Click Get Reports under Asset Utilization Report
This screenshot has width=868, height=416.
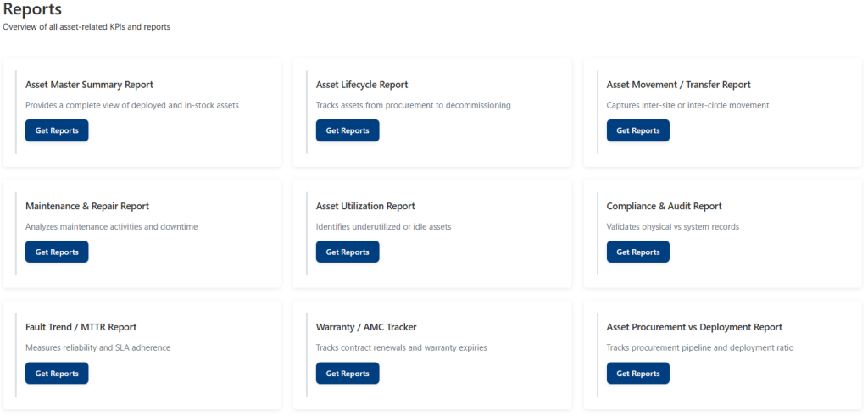348,252
